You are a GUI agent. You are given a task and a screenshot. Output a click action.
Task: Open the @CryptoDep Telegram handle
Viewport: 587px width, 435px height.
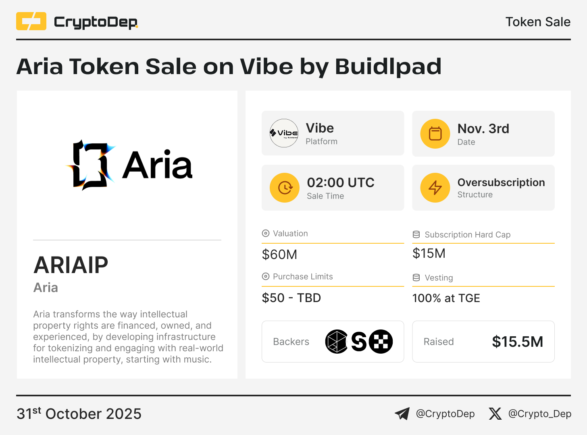tap(445, 414)
